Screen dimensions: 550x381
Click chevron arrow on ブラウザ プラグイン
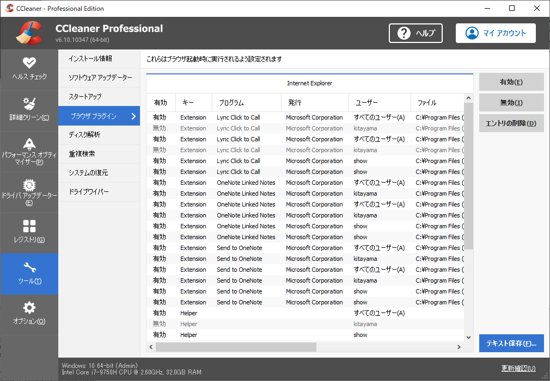click(133, 116)
